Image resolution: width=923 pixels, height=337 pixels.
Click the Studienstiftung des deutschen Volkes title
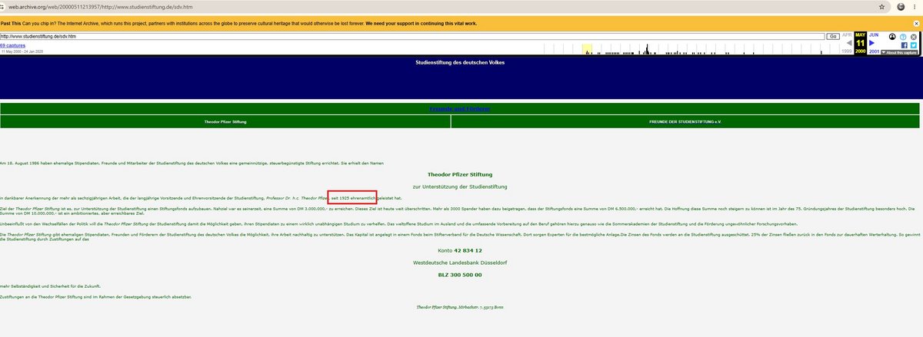click(459, 61)
